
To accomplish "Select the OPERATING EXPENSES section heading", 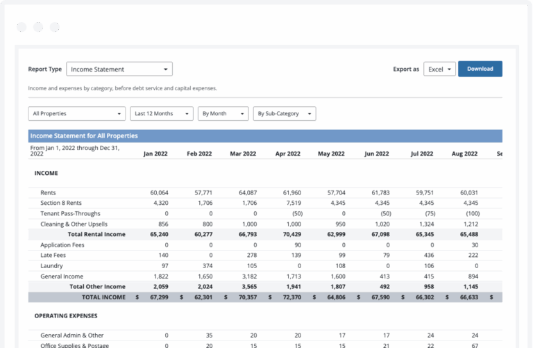I will click(x=66, y=315).
